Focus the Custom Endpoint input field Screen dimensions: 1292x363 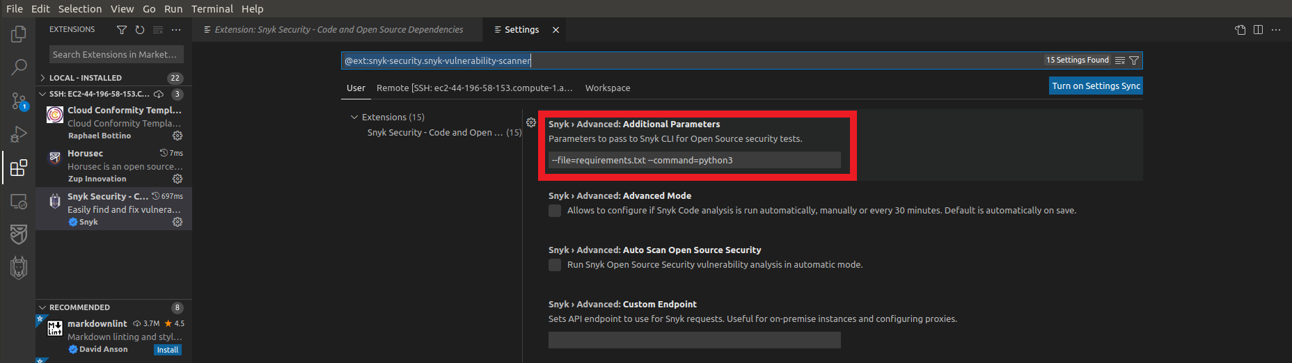(x=695, y=339)
